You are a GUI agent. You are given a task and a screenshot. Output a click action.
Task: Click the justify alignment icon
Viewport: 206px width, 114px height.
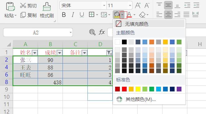186,14
